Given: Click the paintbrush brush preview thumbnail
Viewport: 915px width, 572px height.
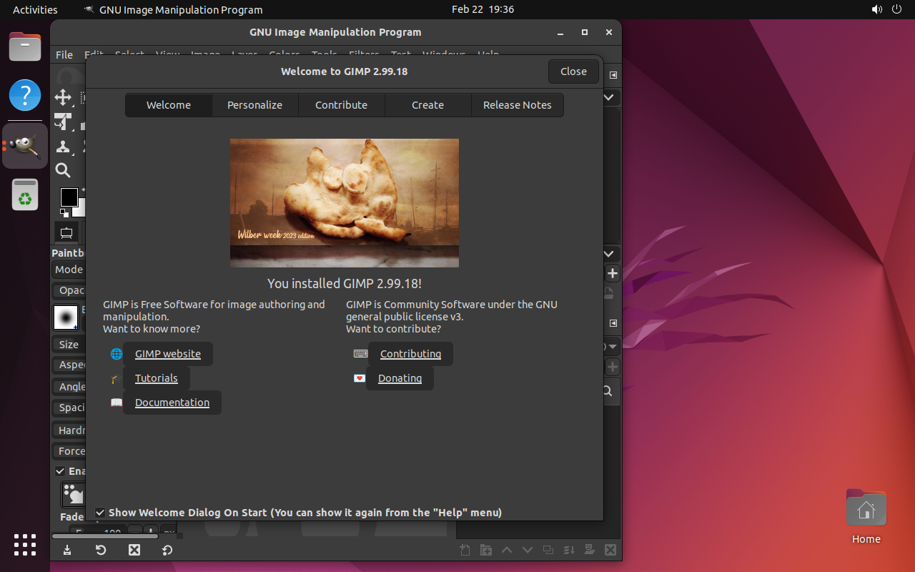Looking at the screenshot, I should pyautogui.click(x=66, y=317).
